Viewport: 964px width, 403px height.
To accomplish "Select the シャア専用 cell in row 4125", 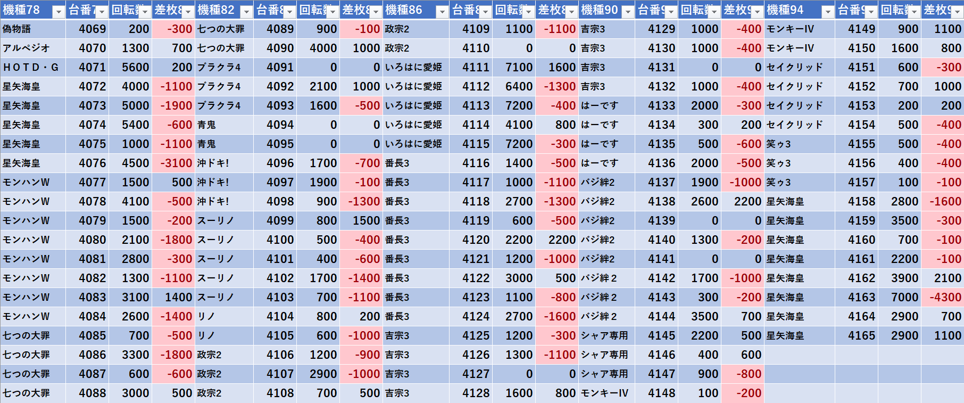I will [606, 335].
